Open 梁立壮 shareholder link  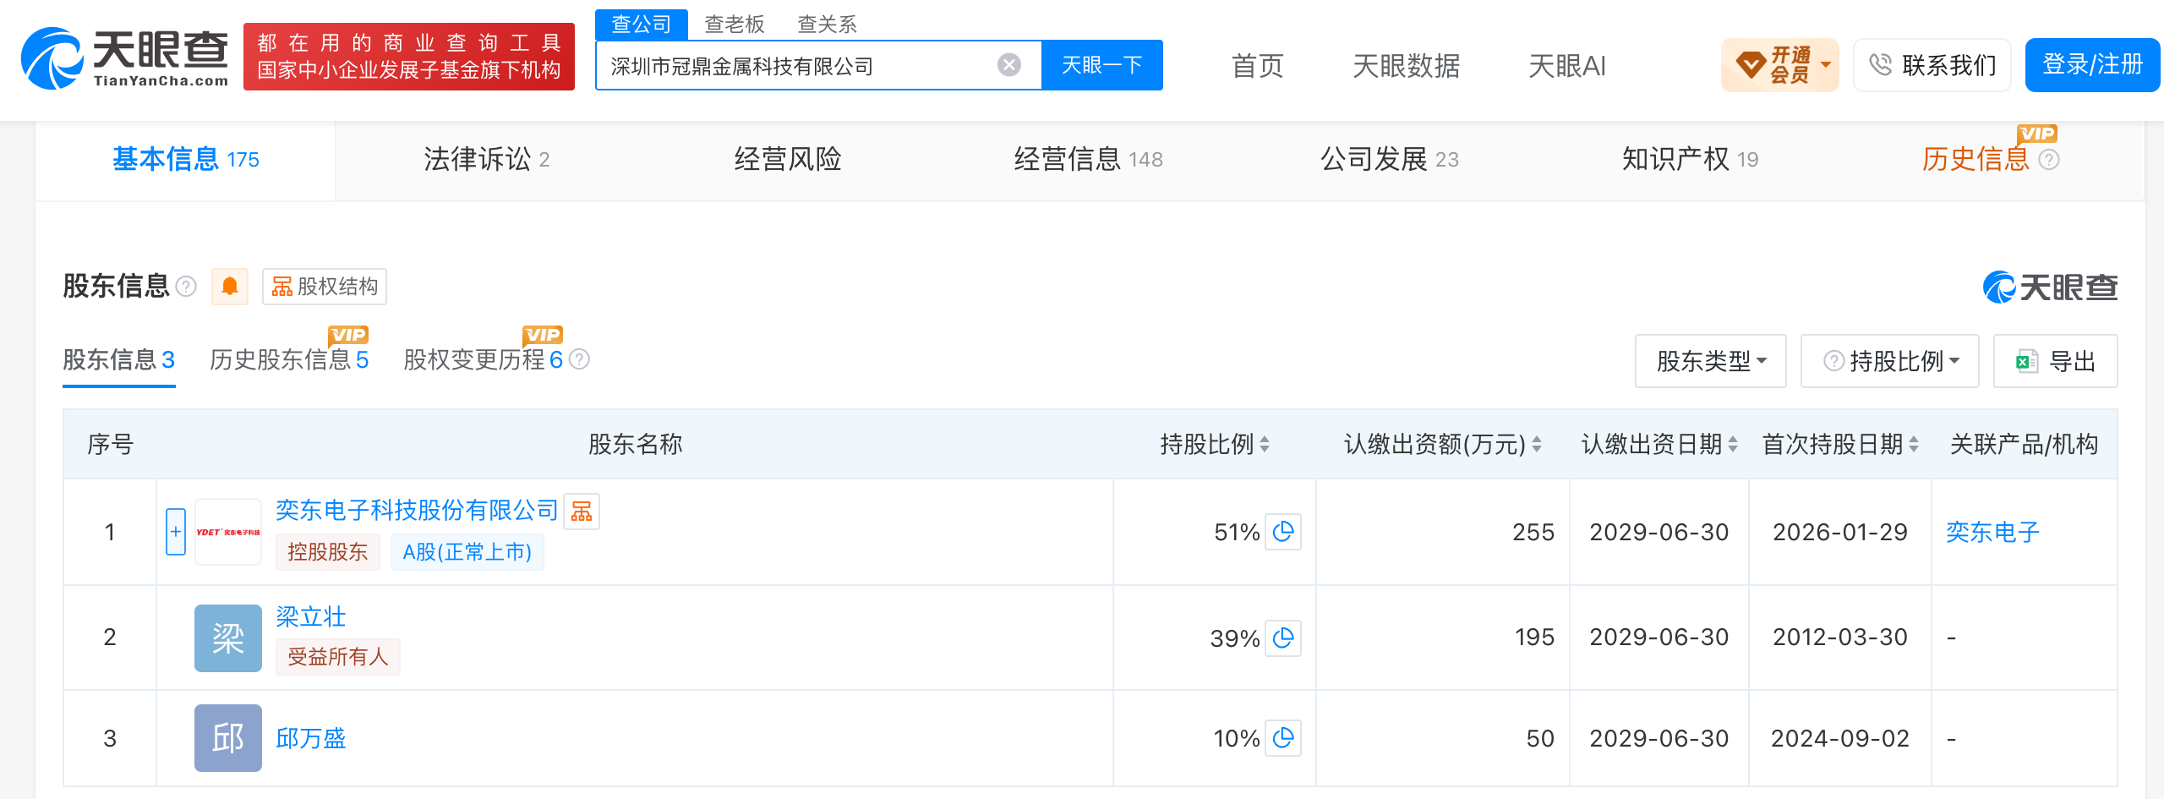pos(311,617)
